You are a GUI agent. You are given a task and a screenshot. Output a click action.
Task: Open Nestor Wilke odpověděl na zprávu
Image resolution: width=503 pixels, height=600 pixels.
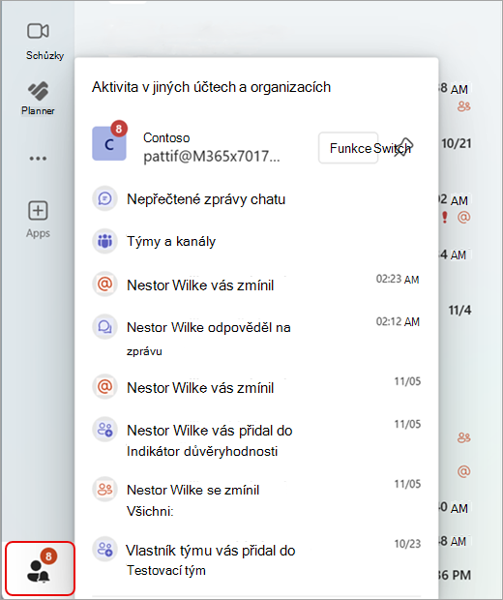point(256,338)
